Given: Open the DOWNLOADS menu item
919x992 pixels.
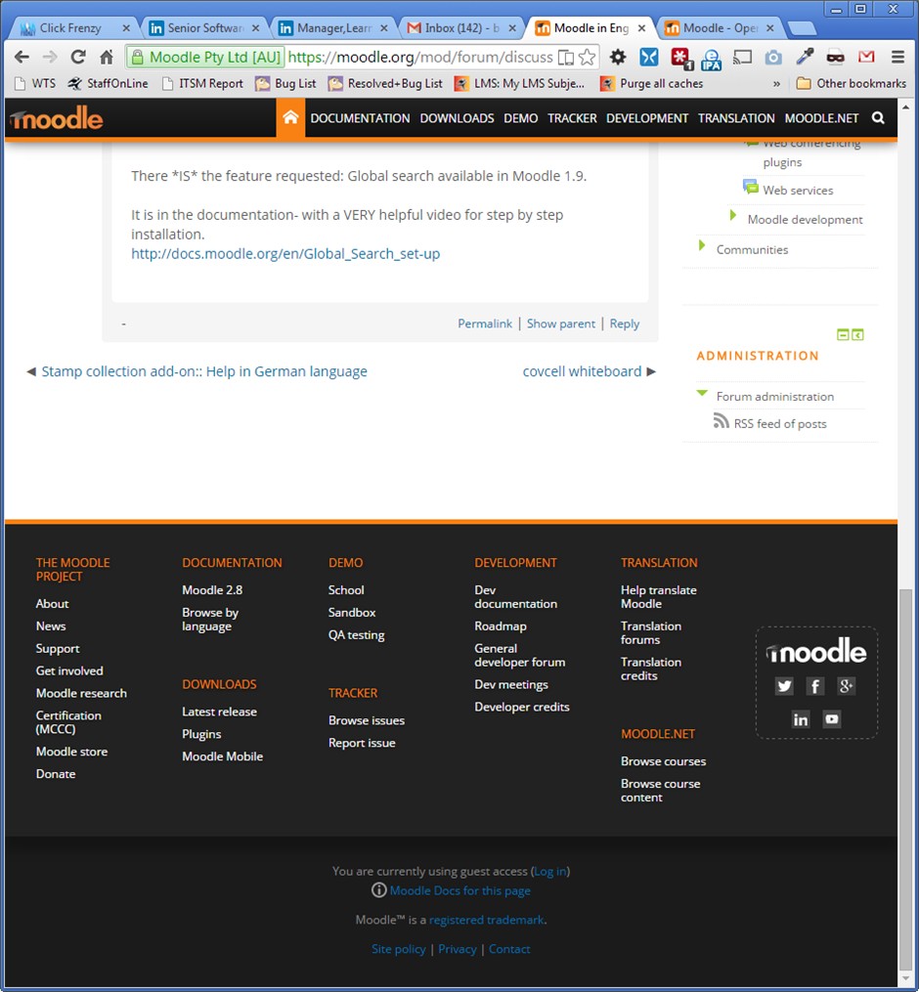Looking at the screenshot, I should click(x=457, y=118).
